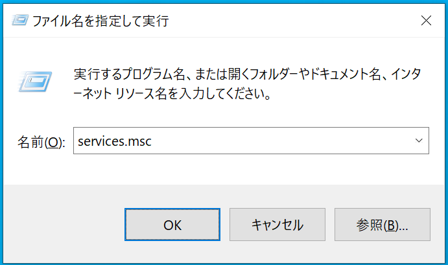Click the キャンセル button
The image size is (448, 265).
[x=277, y=224]
